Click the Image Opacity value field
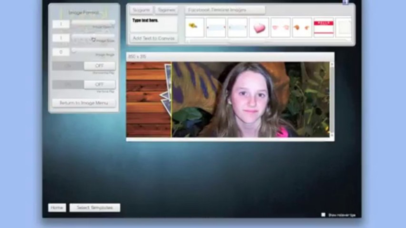 coord(61,24)
